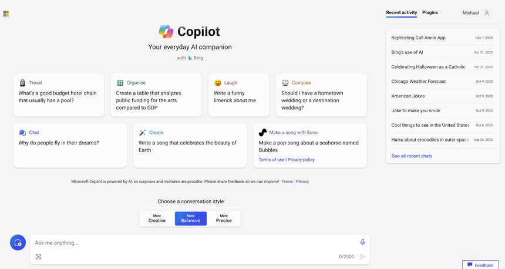Open the Terms of use link
The image size is (505, 269).
[271, 160]
